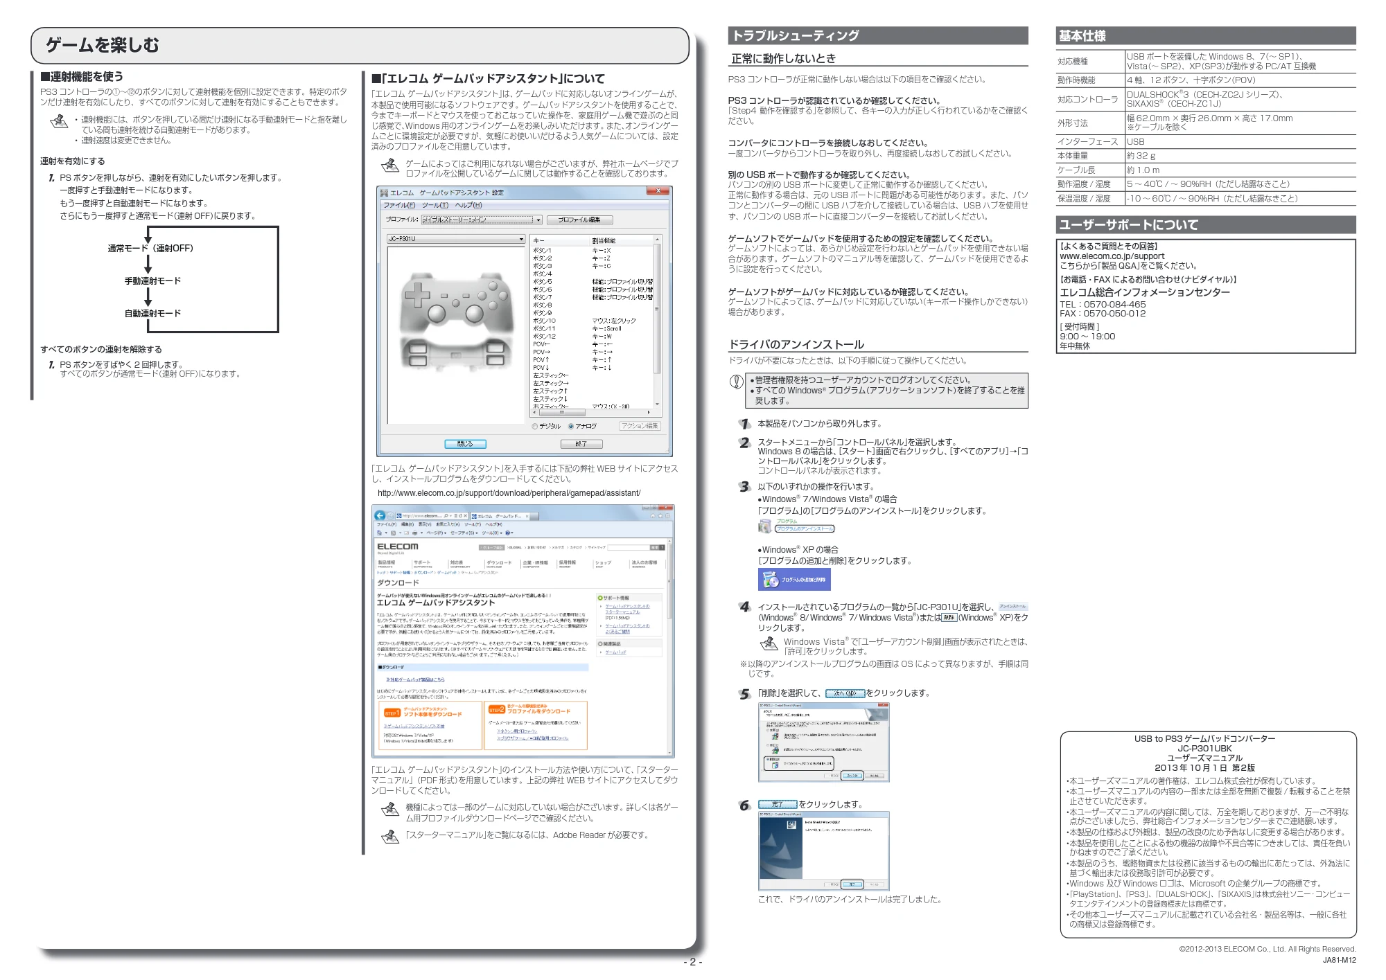The image size is (1386, 980).
Task: Click the browser address bar field
Action: pyautogui.click(x=431, y=515)
